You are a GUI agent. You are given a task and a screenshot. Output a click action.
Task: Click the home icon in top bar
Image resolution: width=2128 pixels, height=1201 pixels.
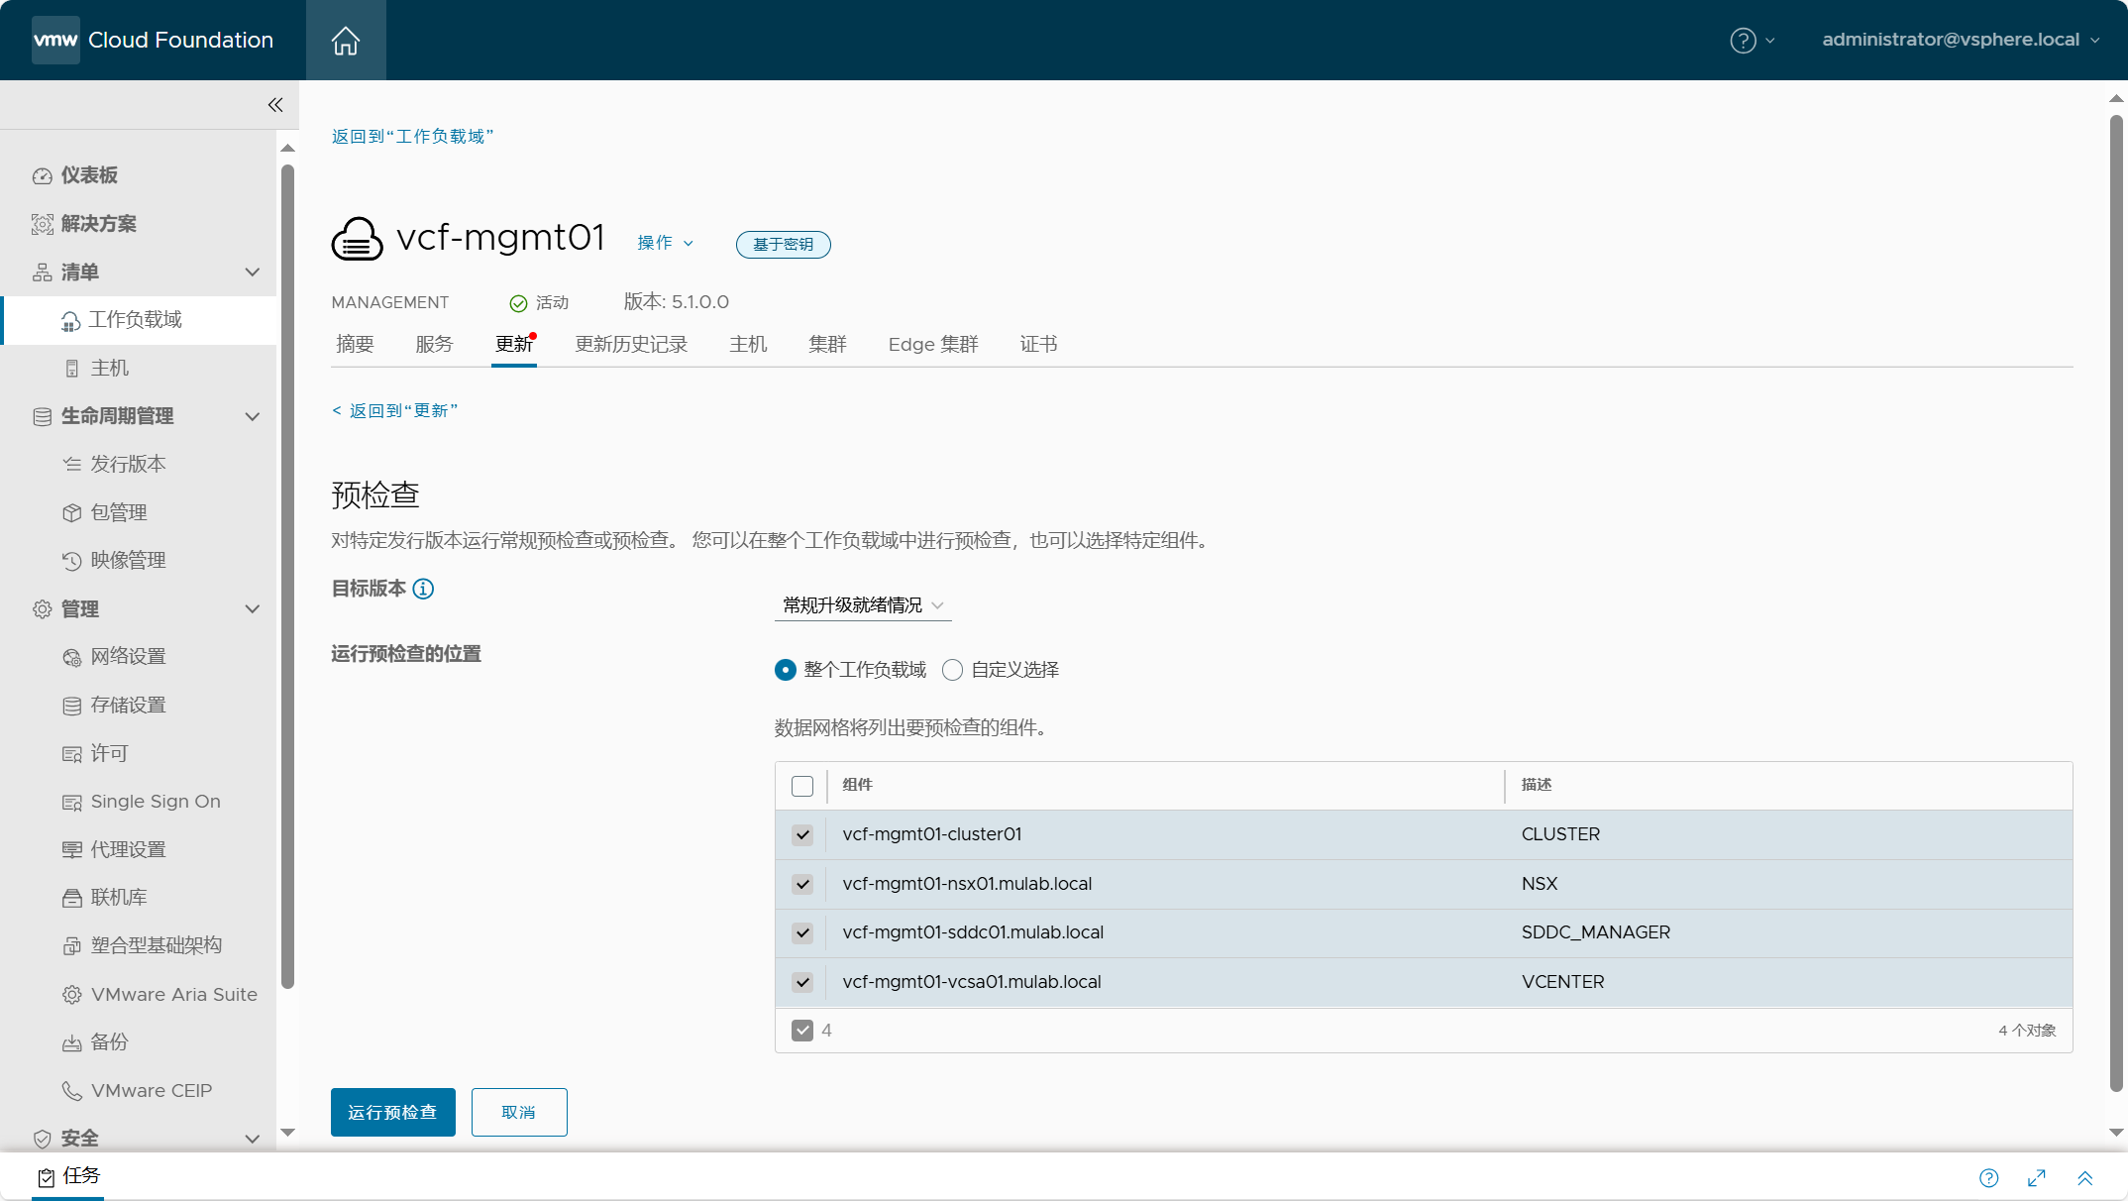(x=345, y=41)
